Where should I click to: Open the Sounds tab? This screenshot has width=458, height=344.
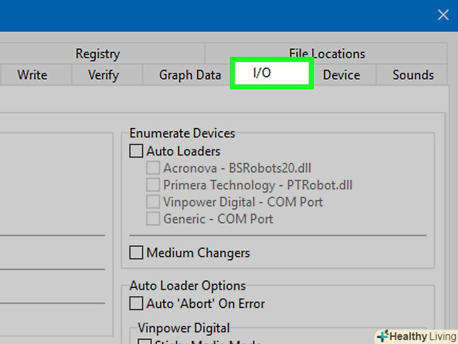(413, 75)
